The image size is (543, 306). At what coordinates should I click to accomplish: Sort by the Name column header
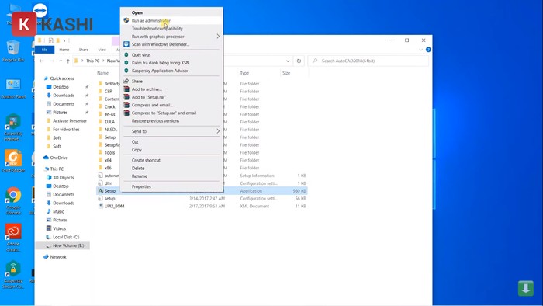103,73
